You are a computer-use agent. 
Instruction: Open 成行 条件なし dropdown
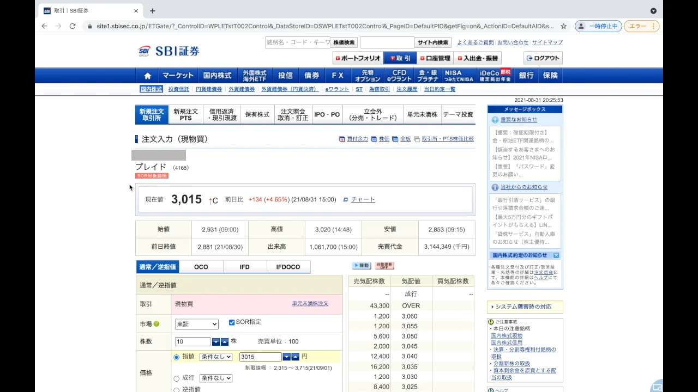click(x=216, y=378)
